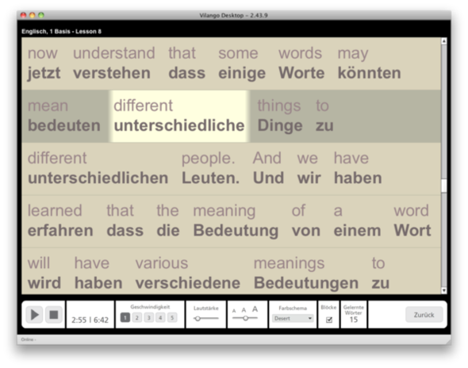Click the English word 'various'
This screenshot has height=368, width=468.
(x=162, y=263)
